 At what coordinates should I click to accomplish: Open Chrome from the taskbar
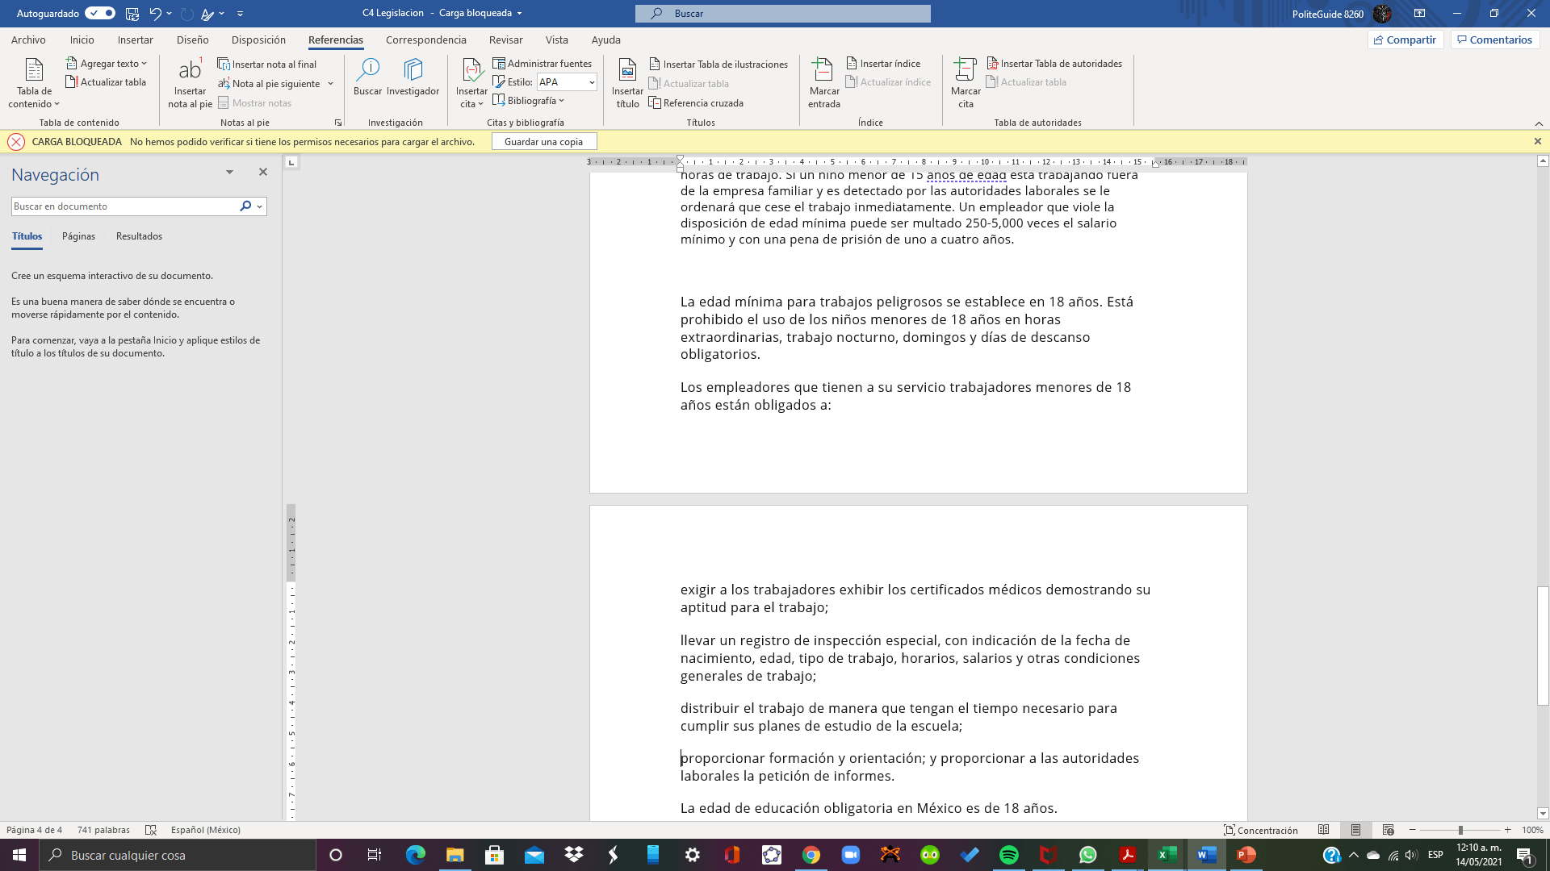pos(811,855)
